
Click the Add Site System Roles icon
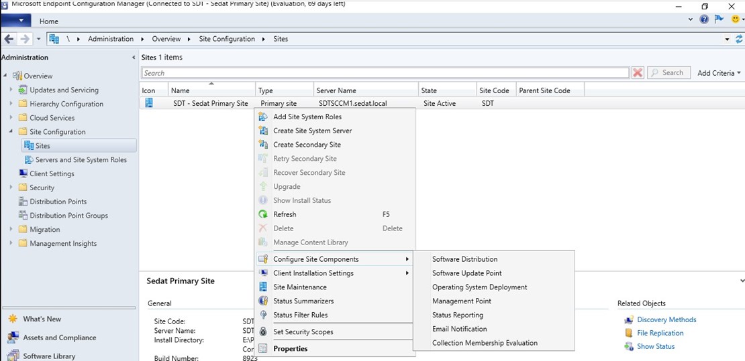pyautogui.click(x=263, y=117)
